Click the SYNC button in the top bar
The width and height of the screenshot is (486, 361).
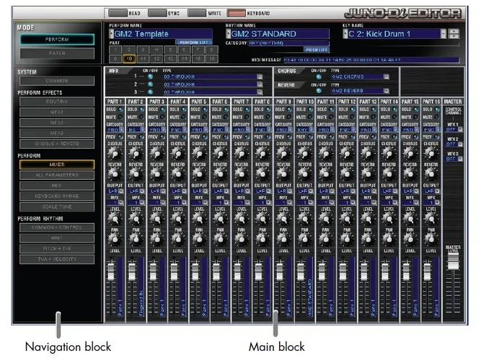157,13
